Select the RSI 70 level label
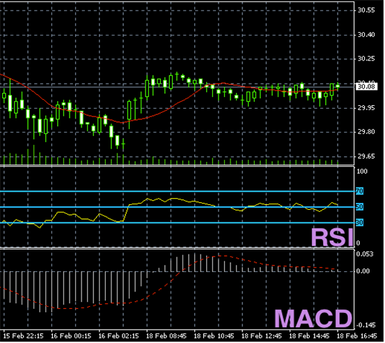The image size is (385, 343). click(x=360, y=192)
